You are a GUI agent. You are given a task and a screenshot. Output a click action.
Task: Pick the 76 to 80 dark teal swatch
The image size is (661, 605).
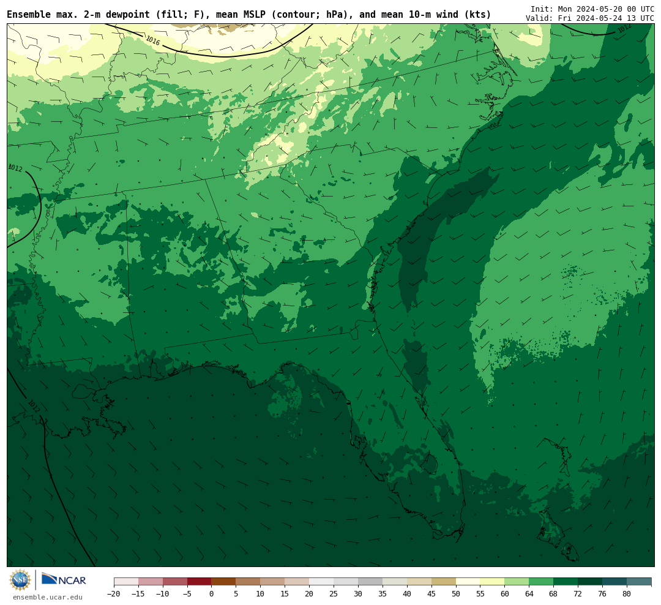(615, 582)
